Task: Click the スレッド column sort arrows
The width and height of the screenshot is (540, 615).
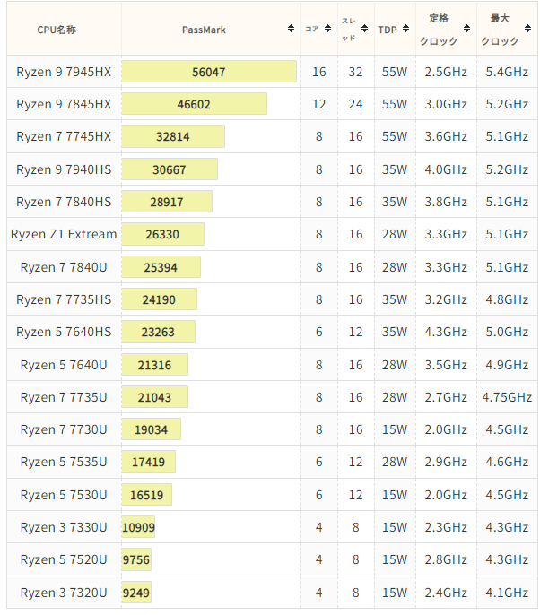Action: [365, 30]
